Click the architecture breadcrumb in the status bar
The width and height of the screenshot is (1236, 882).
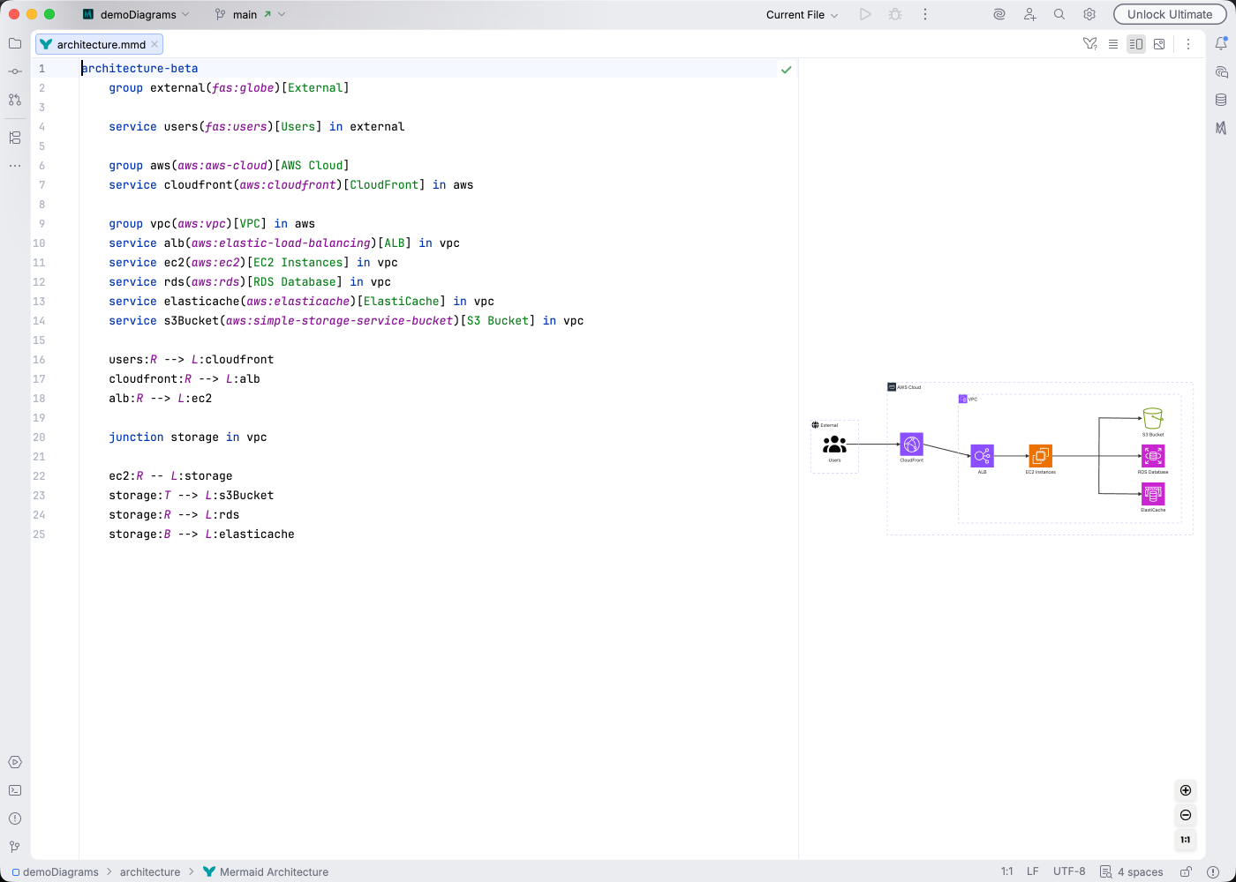[150, 871]
